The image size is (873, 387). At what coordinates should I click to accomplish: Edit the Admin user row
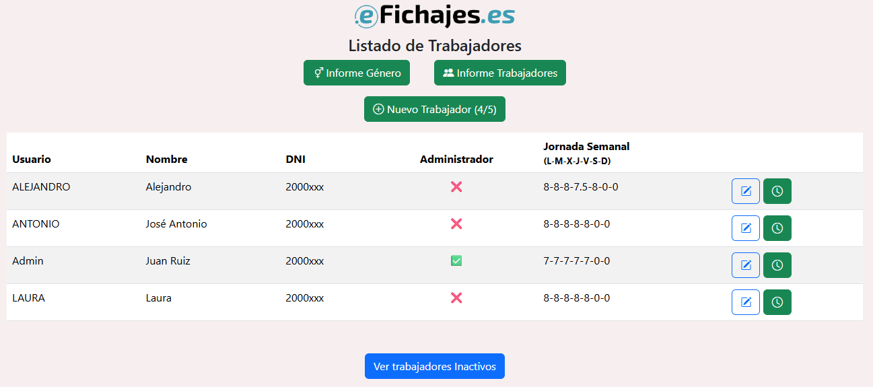click(745, 265)
